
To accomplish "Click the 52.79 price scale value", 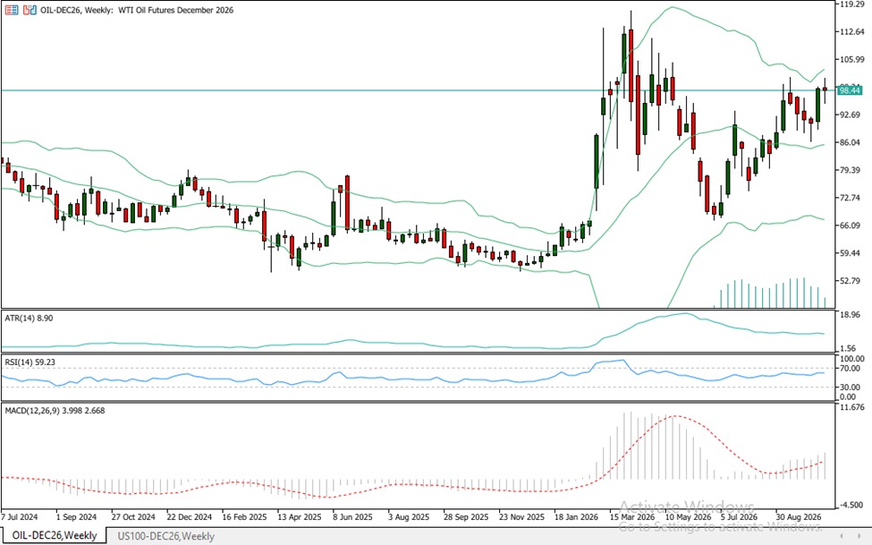I will point(852,281).
